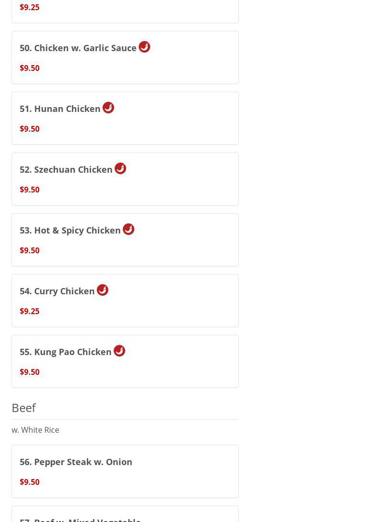Select 54. Curry Chicken item
Viewport: 378px width, 522px height.
pyautogui.click(x=57, y=291)
